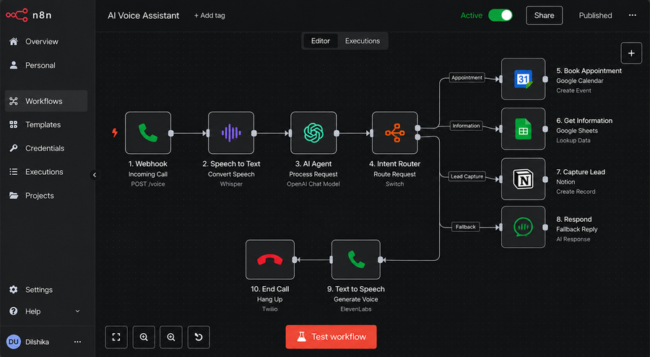Click the Test workflow button

point(331,337)
